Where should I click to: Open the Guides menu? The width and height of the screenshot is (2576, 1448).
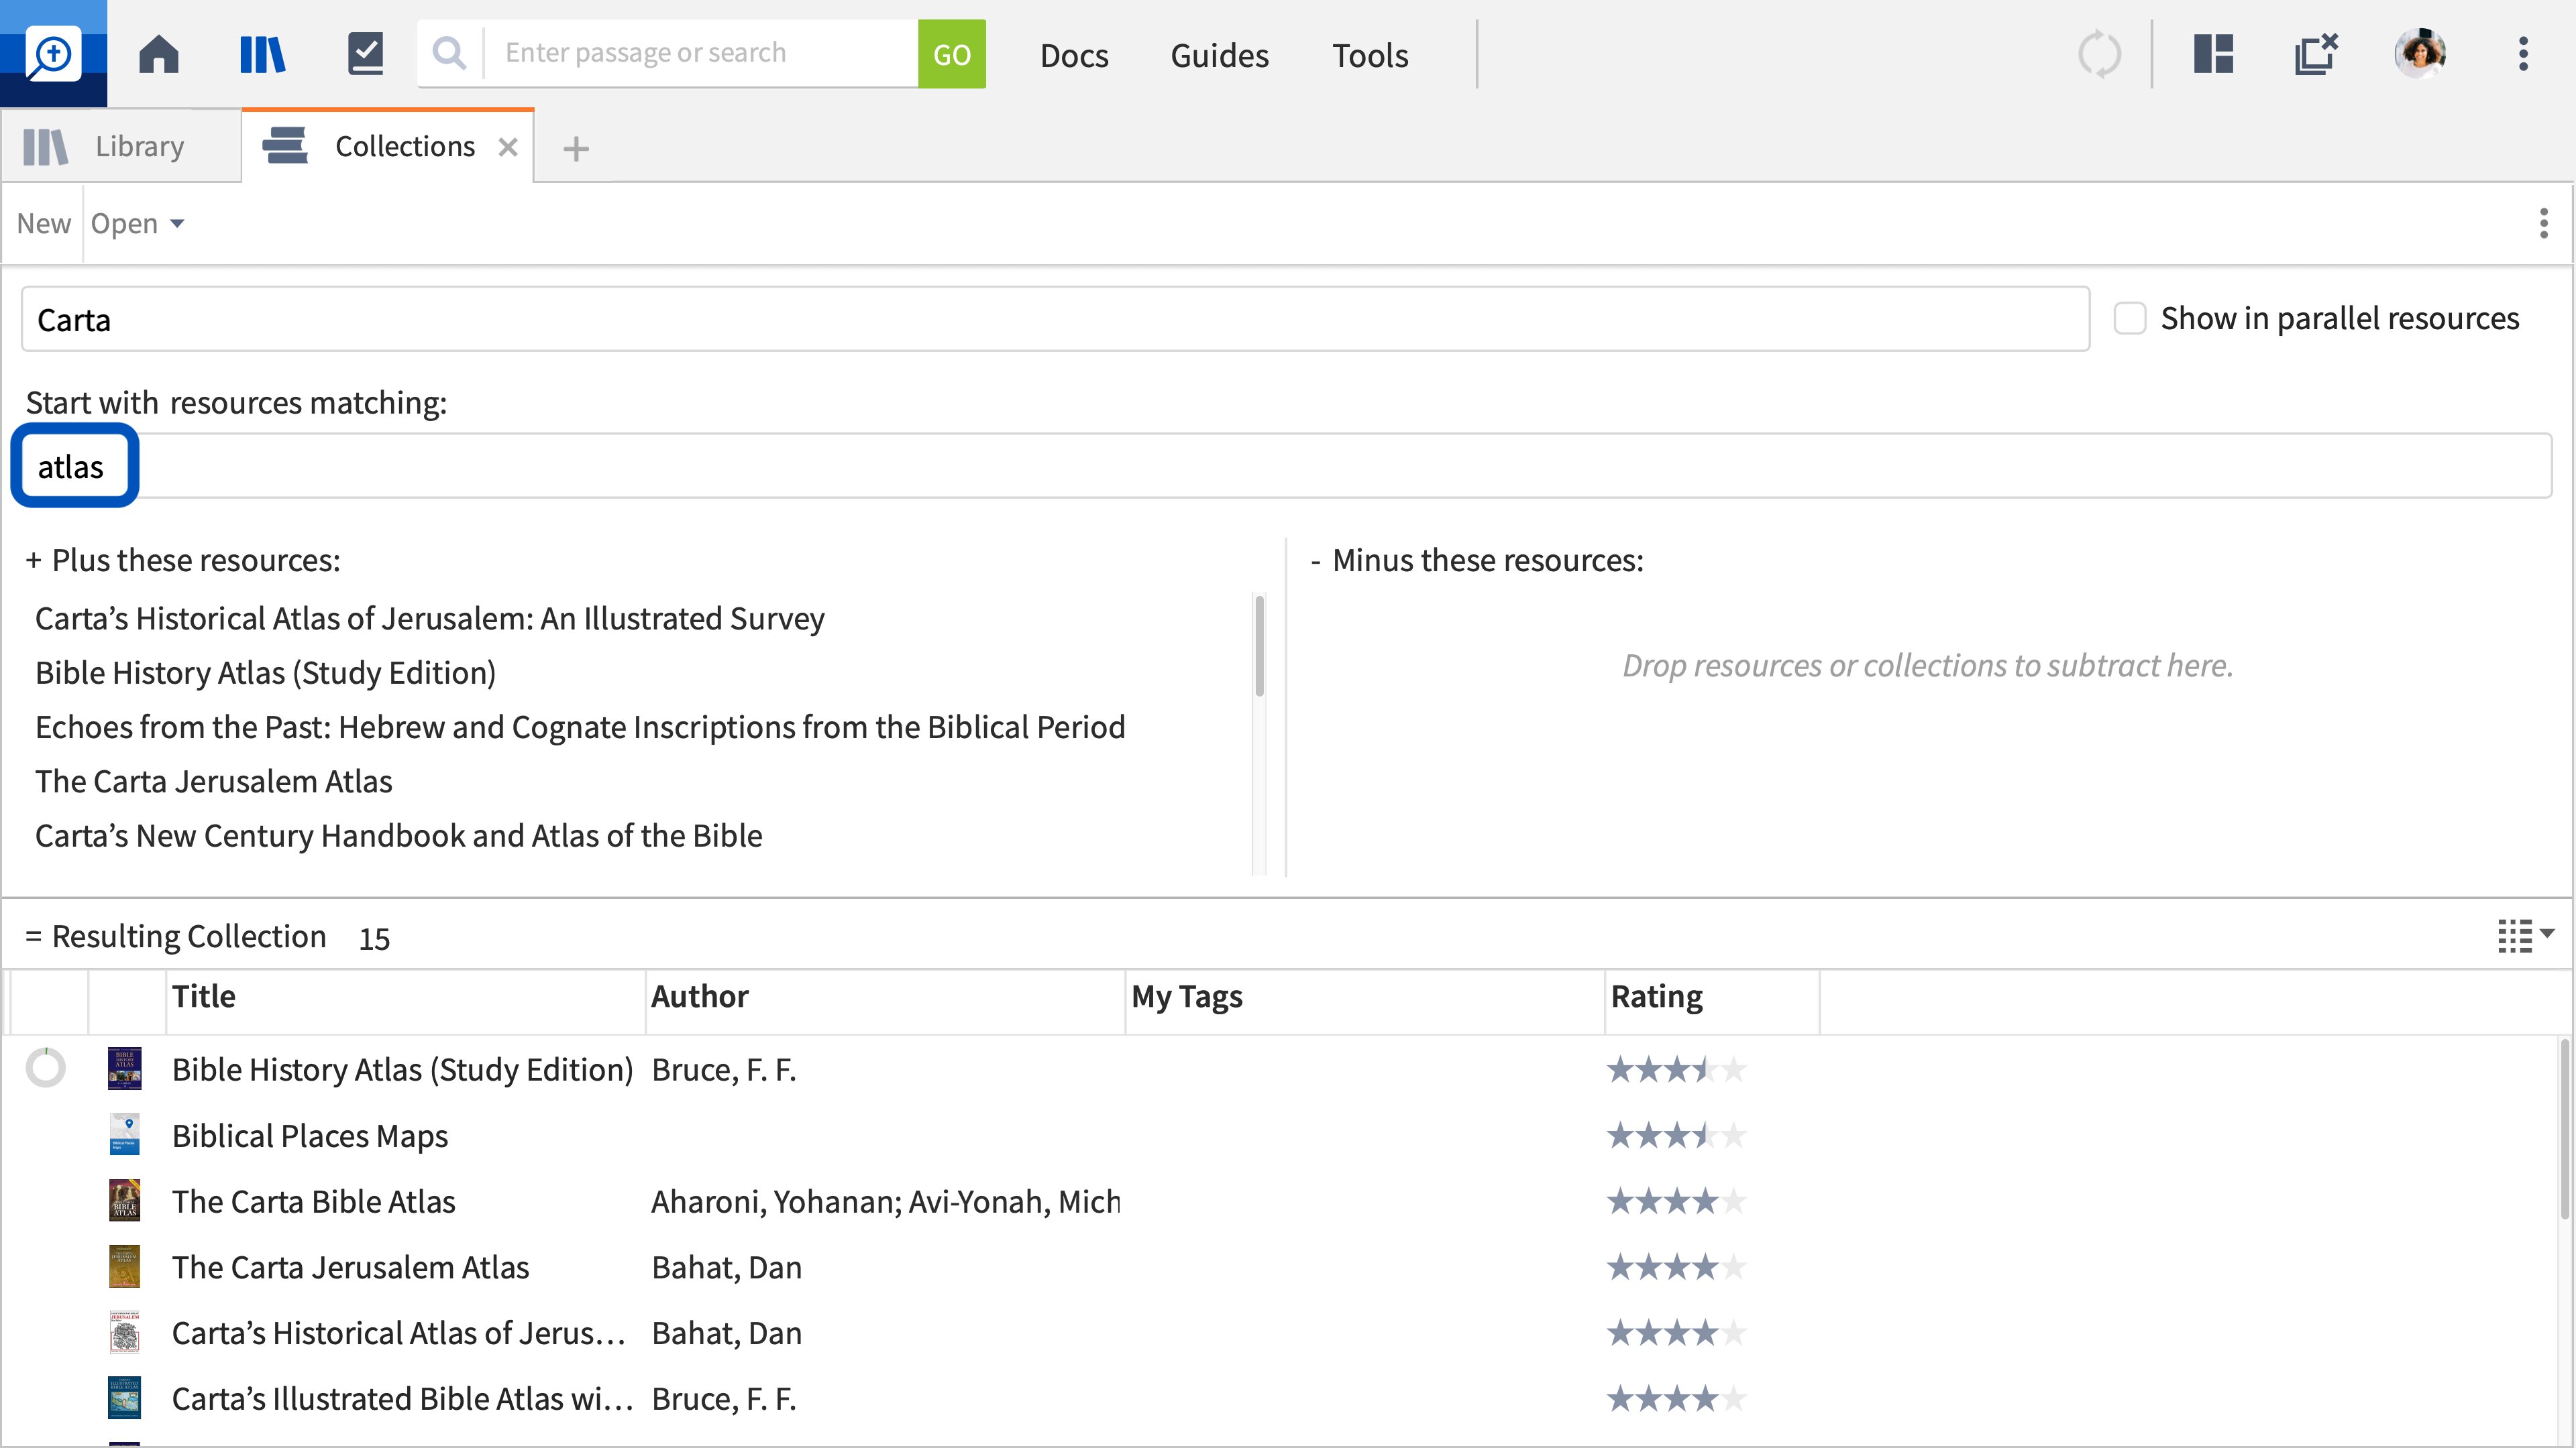coord(1219,55)
